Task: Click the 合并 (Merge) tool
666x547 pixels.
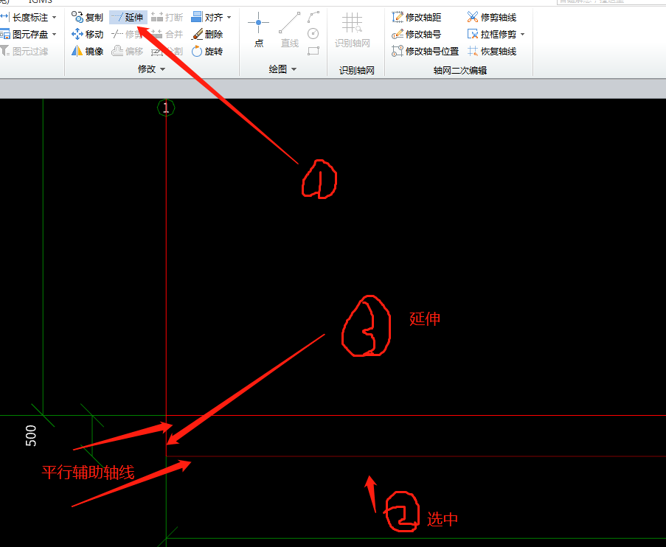Action: pyautogui.click(x=167, y=34)
